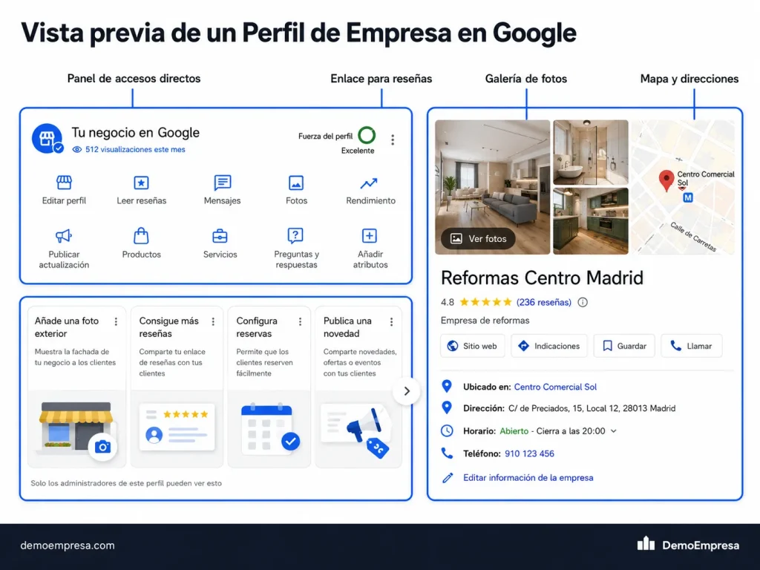Open Centro Comercial Sol location link
Viewport: 760px width, 570px height.
pyautogui.click(x=555, y=387)
